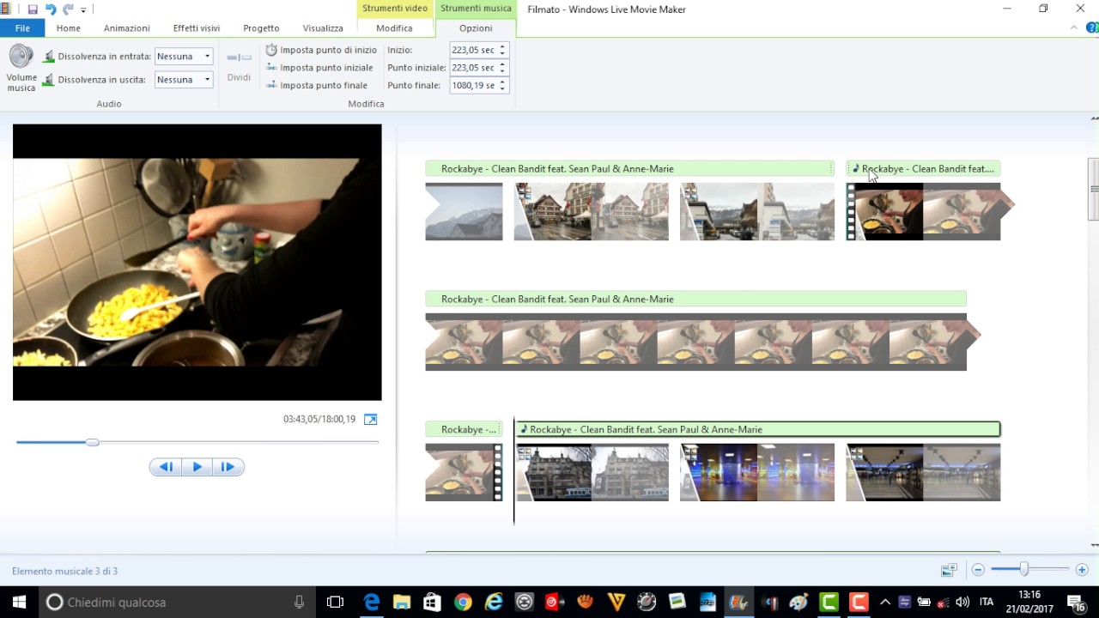Select first Rockabye music track in row one

629,168
